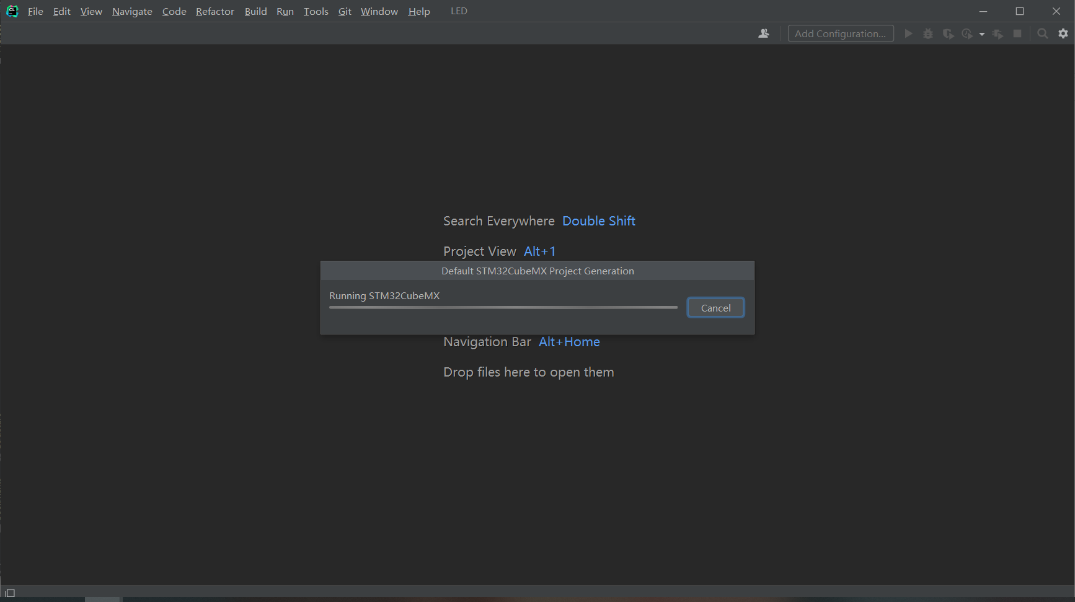Open the Code menu
Image resolution: width=1075 pixels, height=602 pixels.
click(174, 11)
